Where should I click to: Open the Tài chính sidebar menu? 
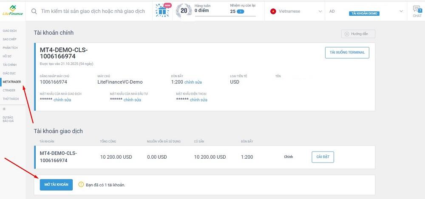pos(9,65)
